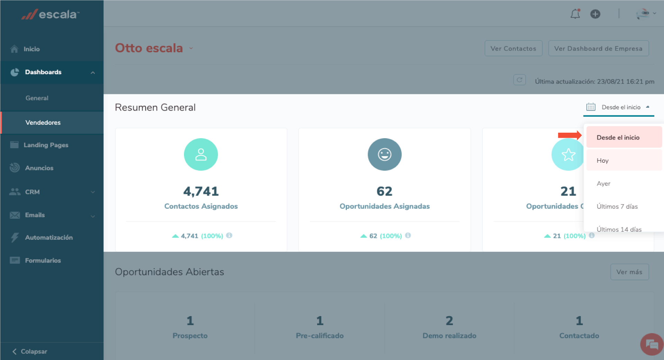
Task: Click the refresh dashboard icon
Action: [519, 80]
